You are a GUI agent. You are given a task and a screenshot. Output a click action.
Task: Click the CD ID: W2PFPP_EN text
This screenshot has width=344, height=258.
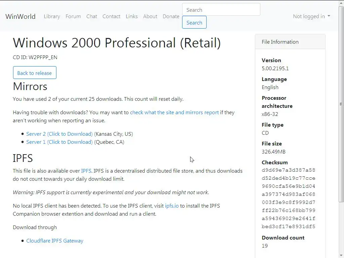click(x=35, y=57)
